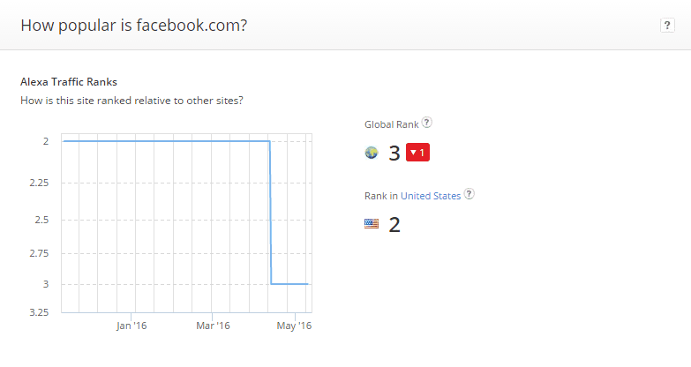The width and height of the screenshot is (691, 367).
Task: Click the Alexa Traffic Ranks title
Action: click(69, 82)
